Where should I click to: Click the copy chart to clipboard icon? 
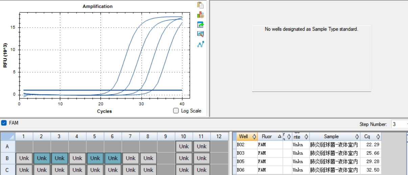click(201, 5)
